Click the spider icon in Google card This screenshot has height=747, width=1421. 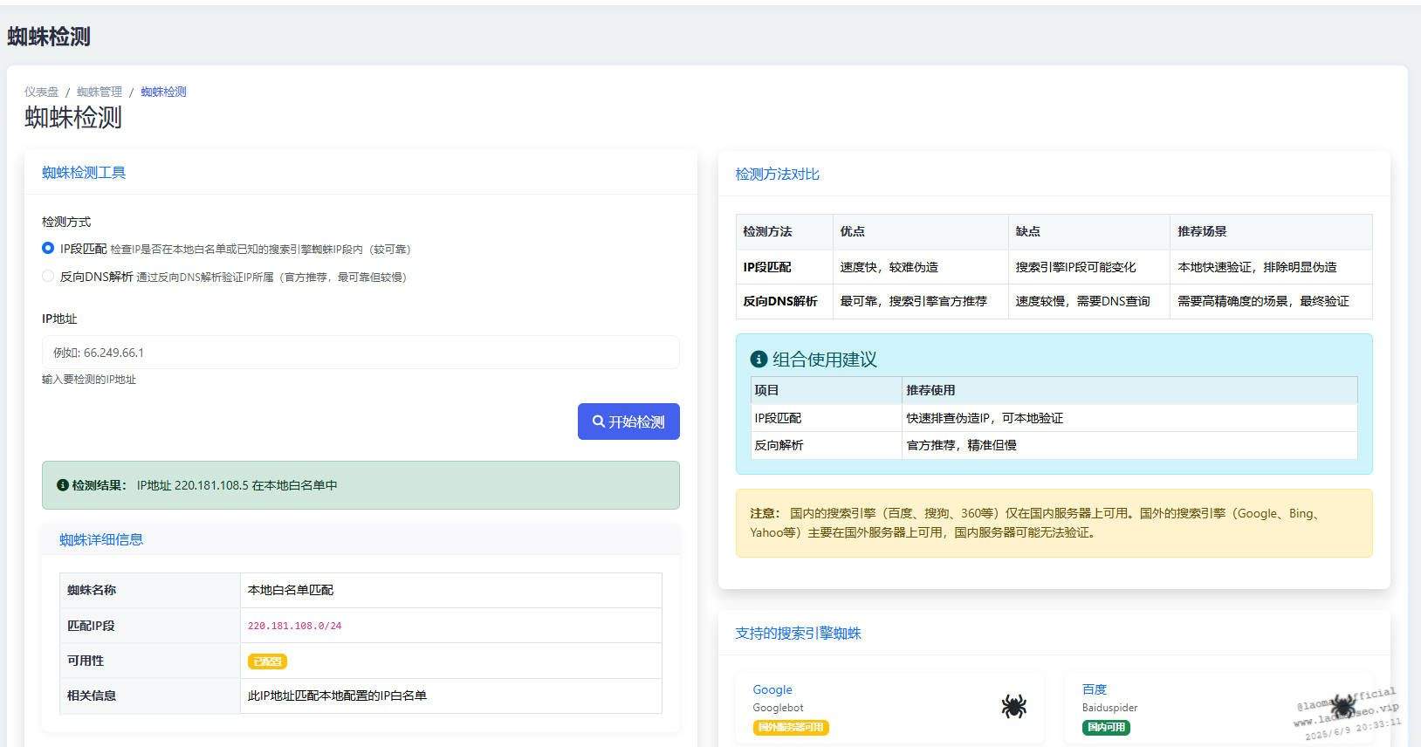(1013, 706)
